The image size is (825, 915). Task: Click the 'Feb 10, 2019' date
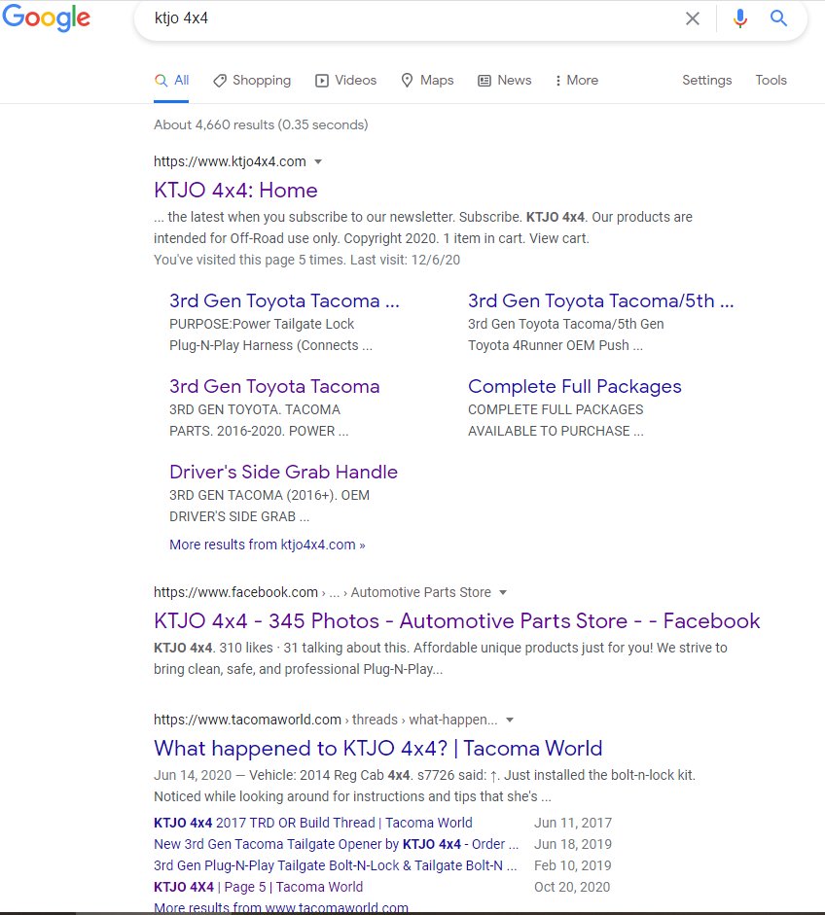coord(573,865)
